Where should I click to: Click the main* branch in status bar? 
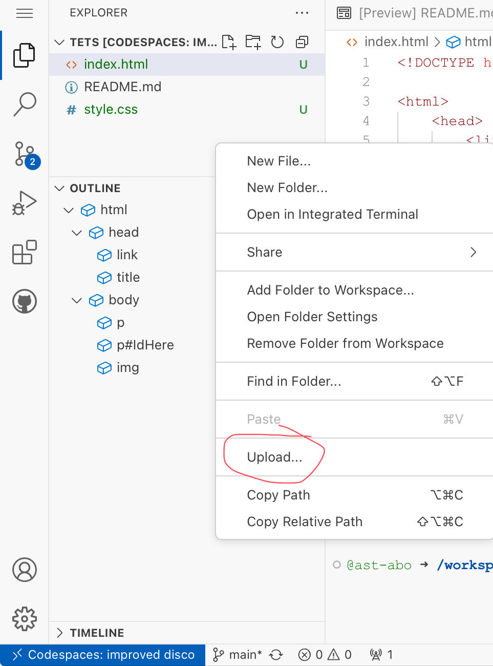click(239, 655)
